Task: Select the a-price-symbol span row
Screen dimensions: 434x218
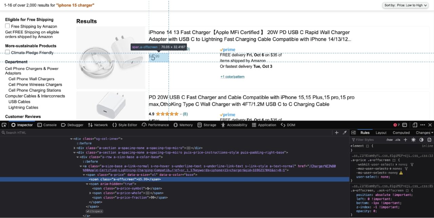Action: 175,188
